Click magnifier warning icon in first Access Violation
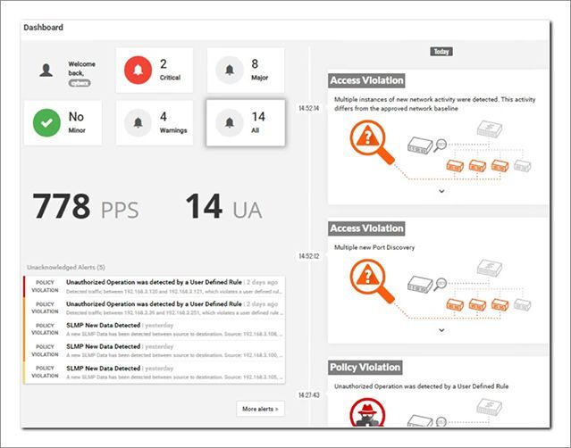The height and width of the screenshot is (448, 571). click(x=366, y=144)
